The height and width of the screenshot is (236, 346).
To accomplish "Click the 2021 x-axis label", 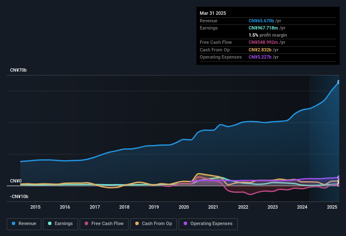I will [x=213, y=207].
